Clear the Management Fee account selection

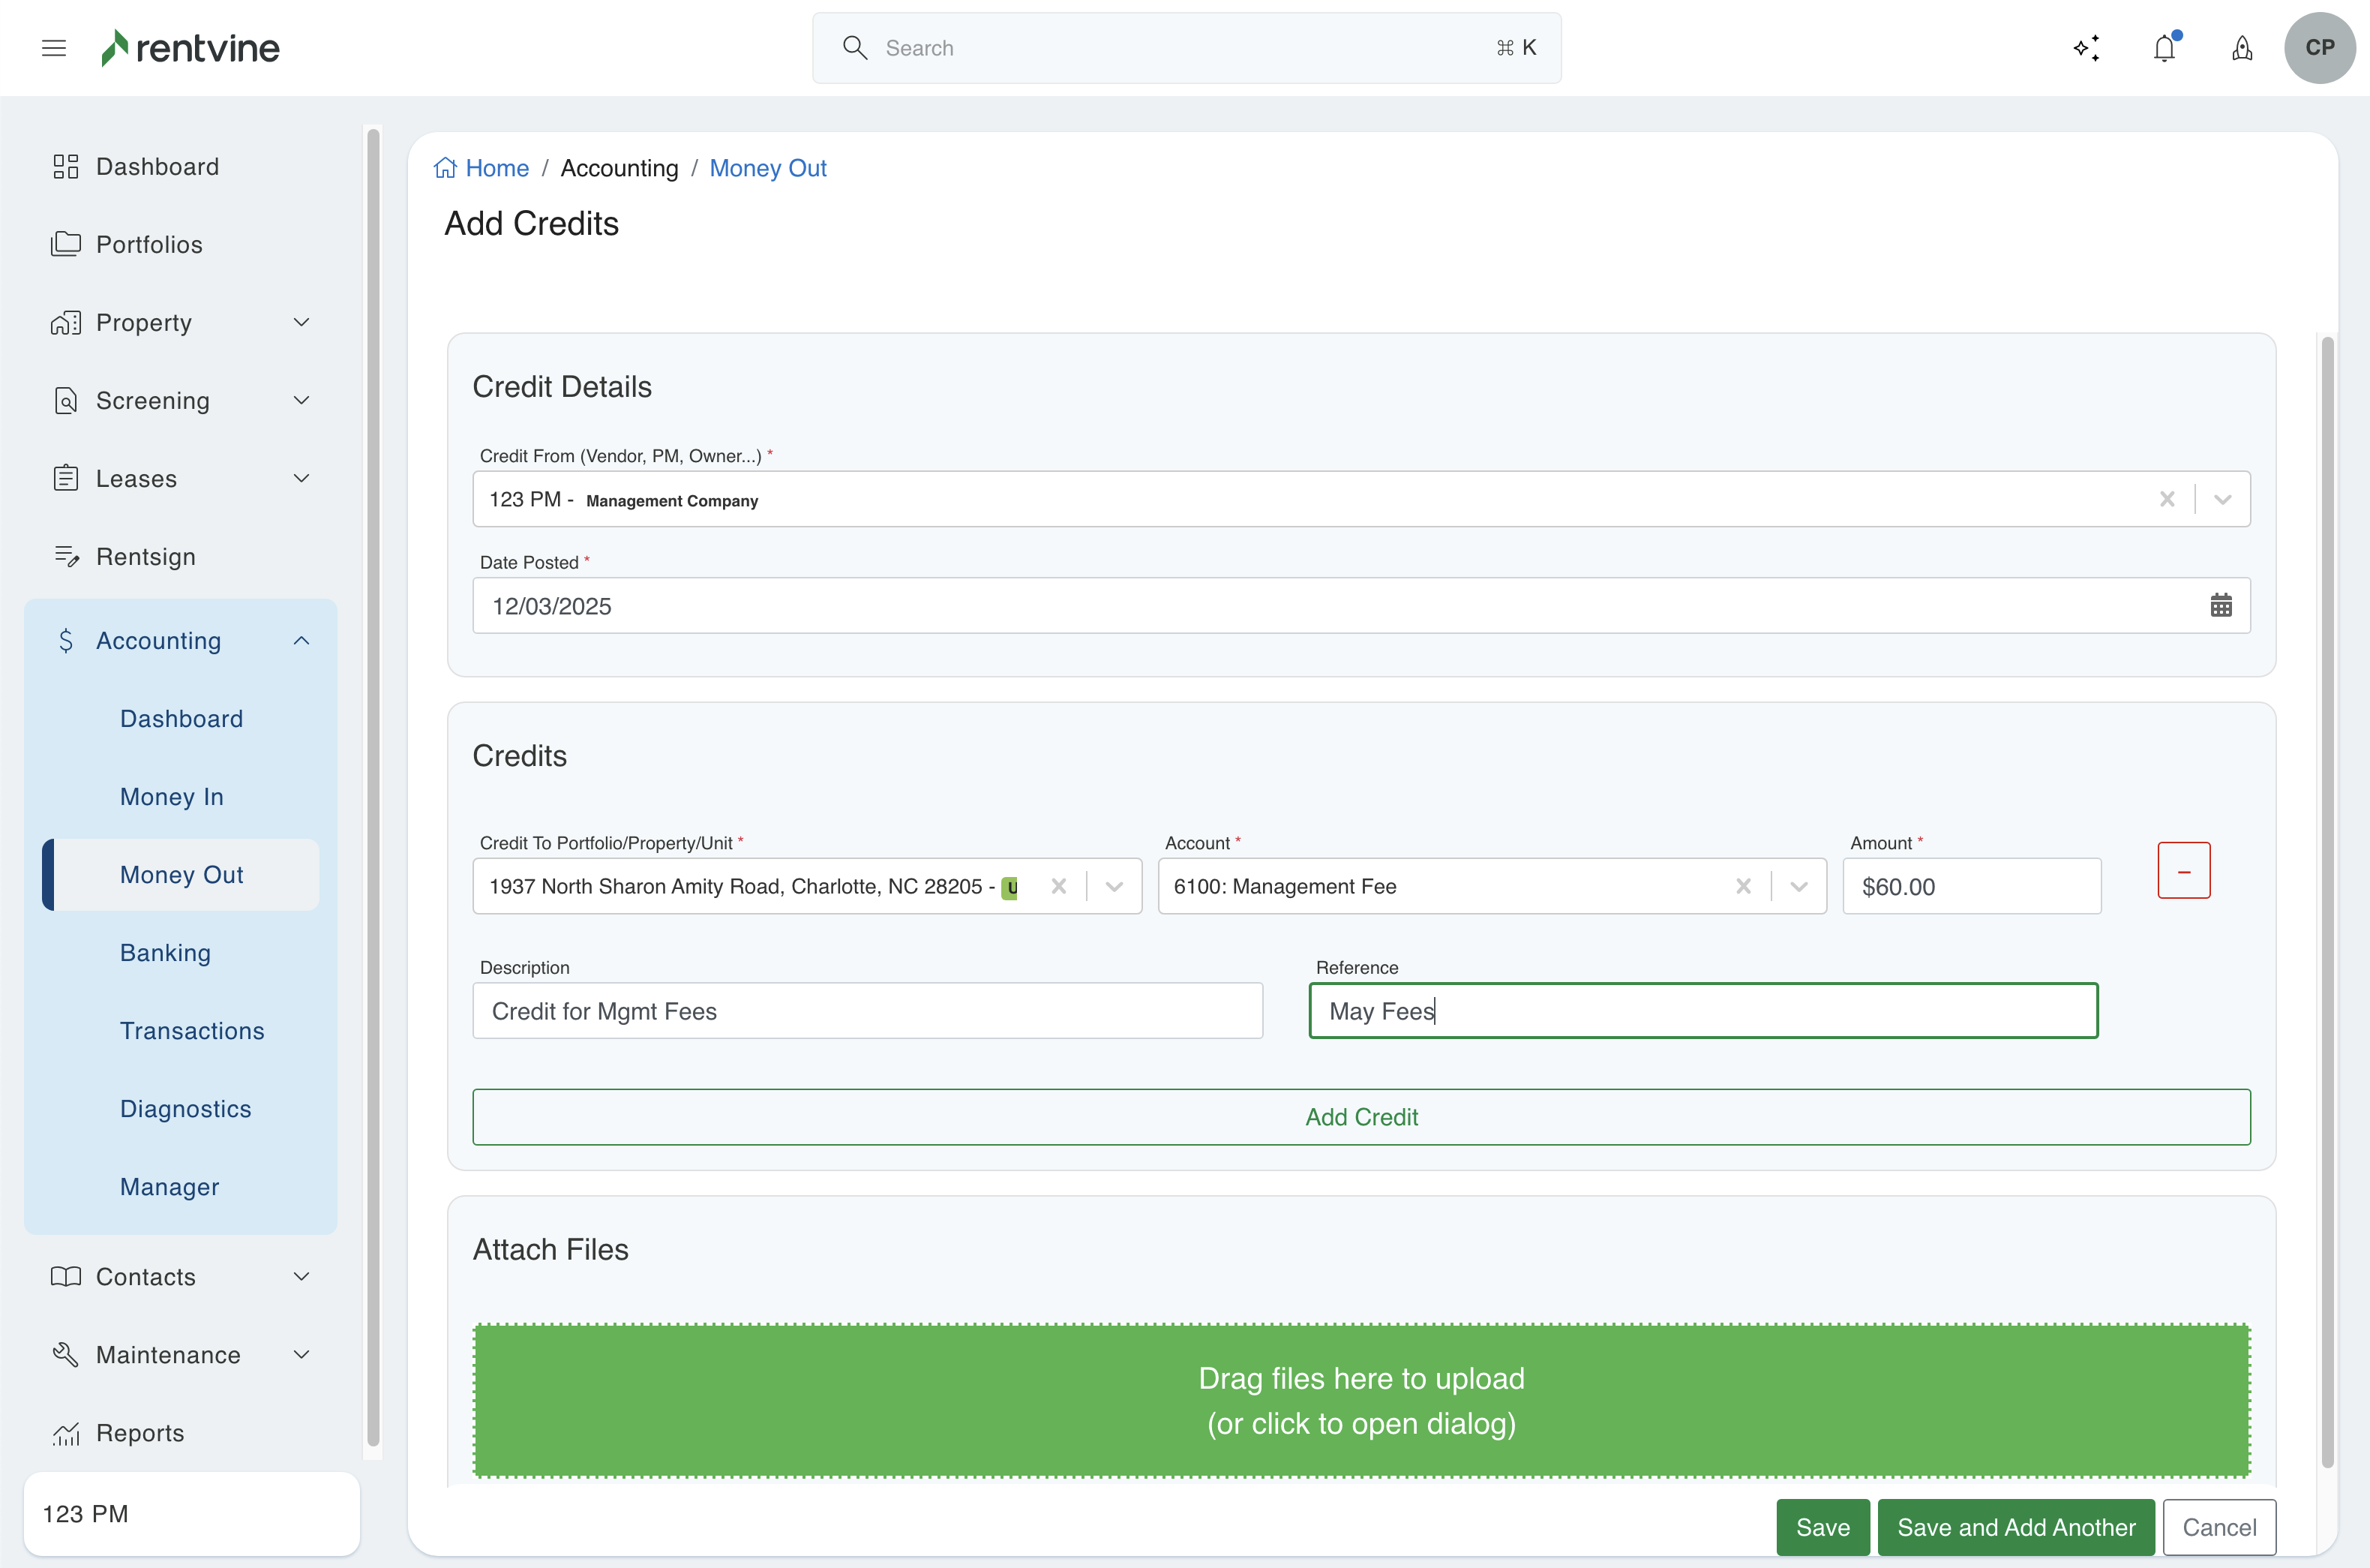[1743, 886]
